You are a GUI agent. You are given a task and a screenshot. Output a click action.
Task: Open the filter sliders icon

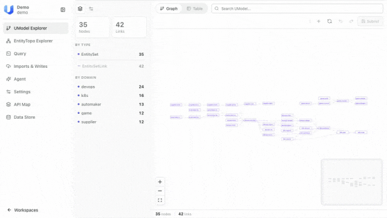pos(91,8)
